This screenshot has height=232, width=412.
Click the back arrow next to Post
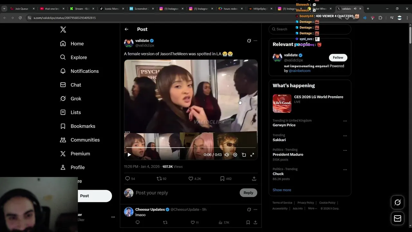tap(126, 29)
